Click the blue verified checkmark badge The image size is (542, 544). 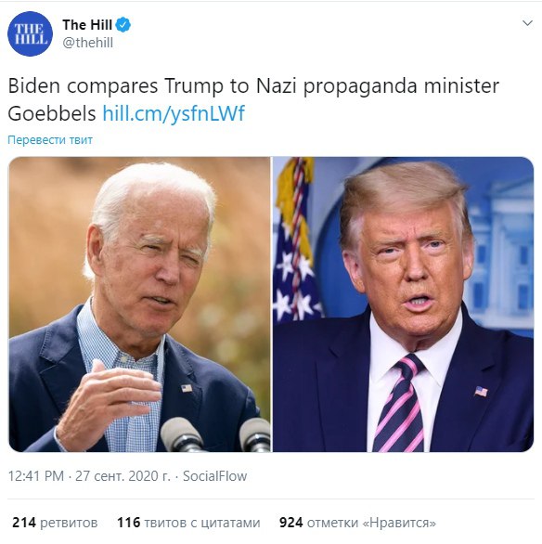(123, 25)
